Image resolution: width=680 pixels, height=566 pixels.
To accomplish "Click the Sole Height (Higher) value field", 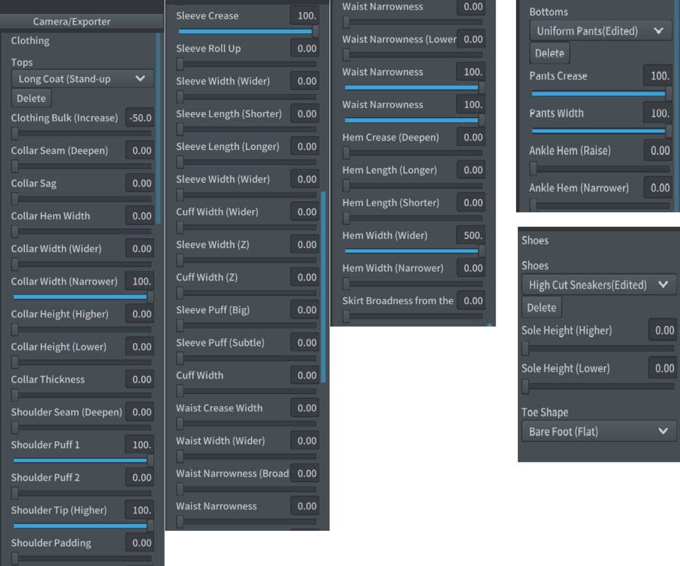I will [663, 330].
